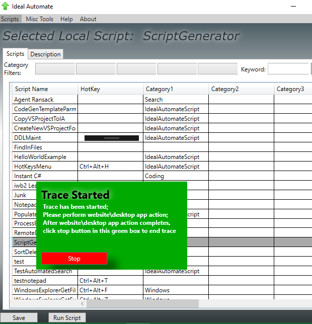Stop the trace with the red Stop button

click(74, 259)
